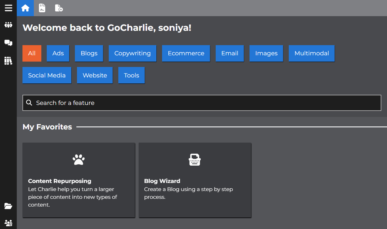
Task: Click the My Favorites heading
Action: (x=47, y=127)
